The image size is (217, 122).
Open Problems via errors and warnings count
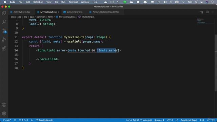click(x=23, y=120)
